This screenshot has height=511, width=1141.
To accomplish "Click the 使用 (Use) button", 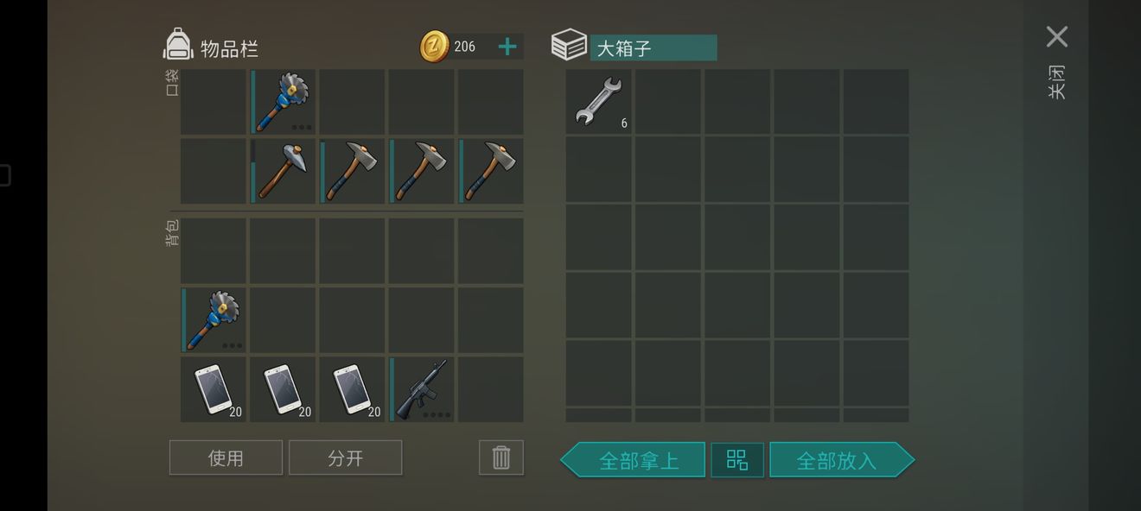I will click(226, 457).
